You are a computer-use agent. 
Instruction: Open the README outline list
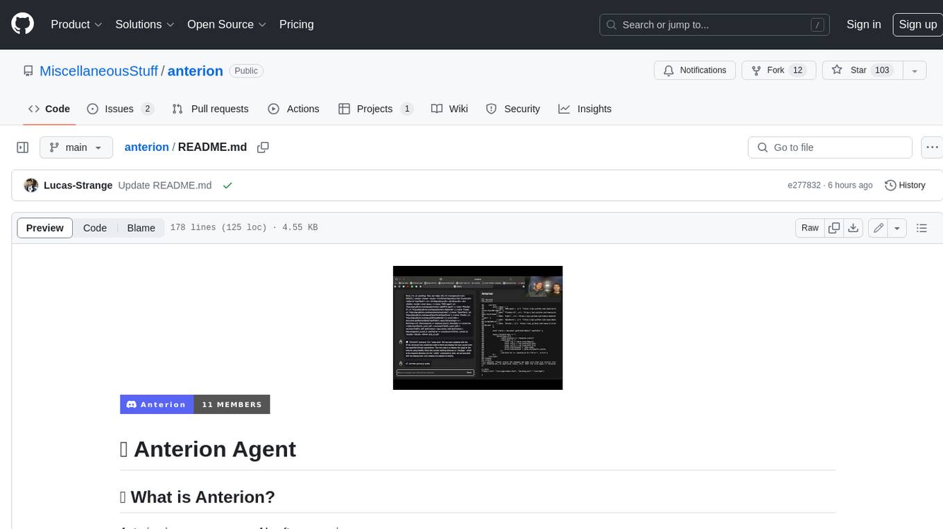[x=922, y=228]
